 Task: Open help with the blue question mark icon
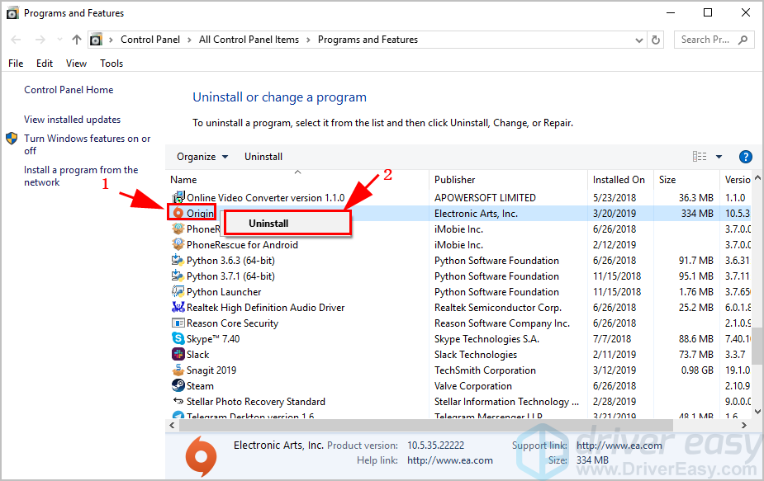745,157
